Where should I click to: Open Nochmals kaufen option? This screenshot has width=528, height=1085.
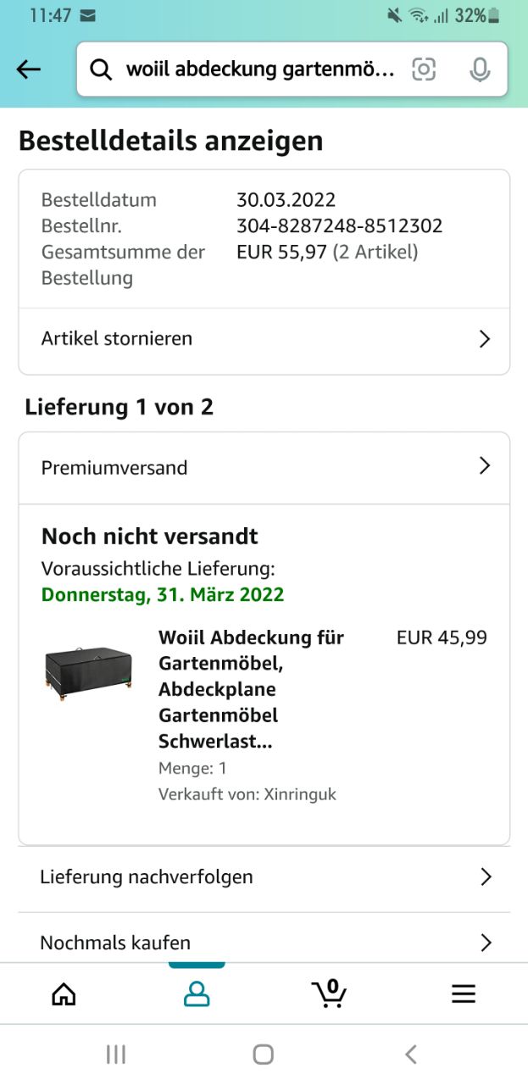[264, 942]
